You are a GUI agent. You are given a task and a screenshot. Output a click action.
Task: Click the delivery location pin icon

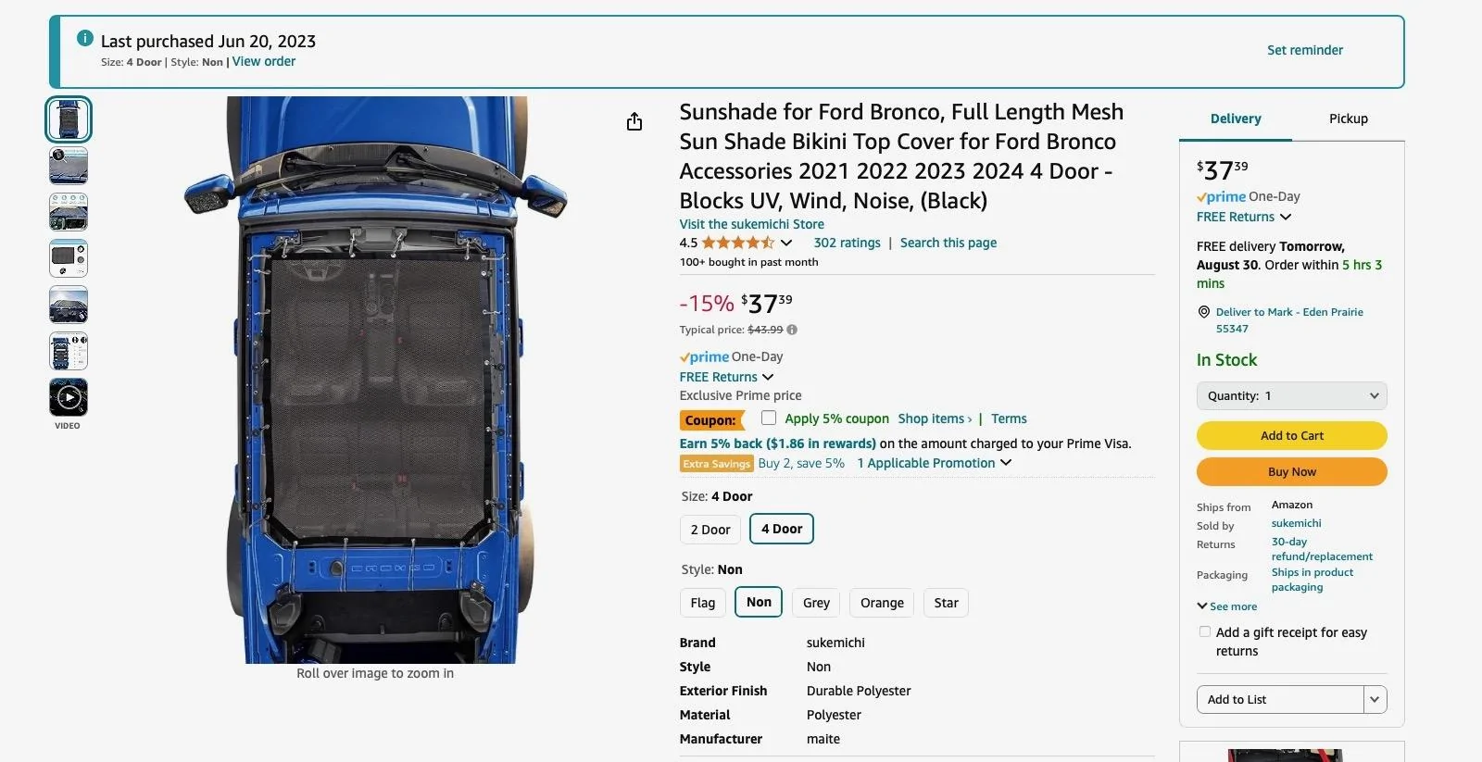pos(1204,312)
